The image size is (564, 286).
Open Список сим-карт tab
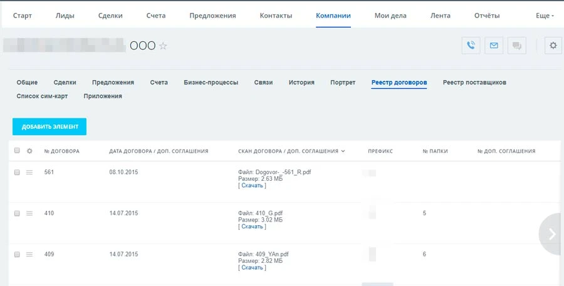point(42,96)
